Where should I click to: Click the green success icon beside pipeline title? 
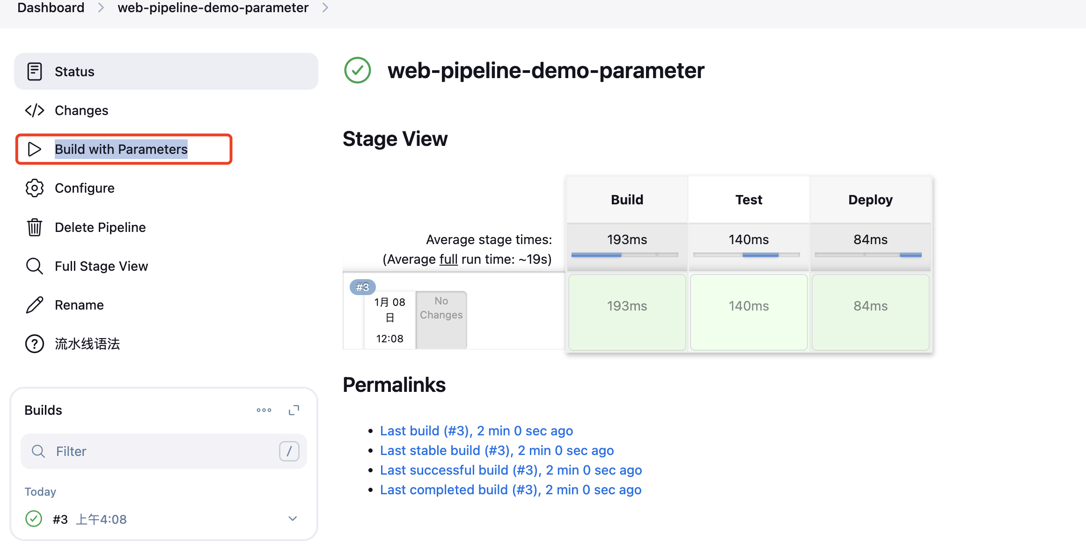click(358, 70)
